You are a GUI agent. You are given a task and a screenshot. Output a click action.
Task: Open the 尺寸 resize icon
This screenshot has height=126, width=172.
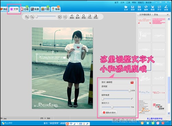click(x=159, y=8)
